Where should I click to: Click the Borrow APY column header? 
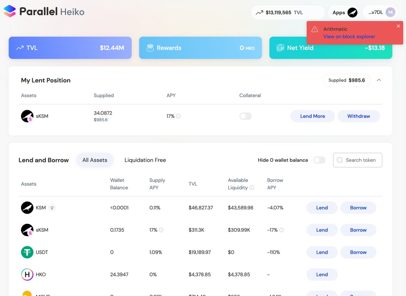click(275, 184)
